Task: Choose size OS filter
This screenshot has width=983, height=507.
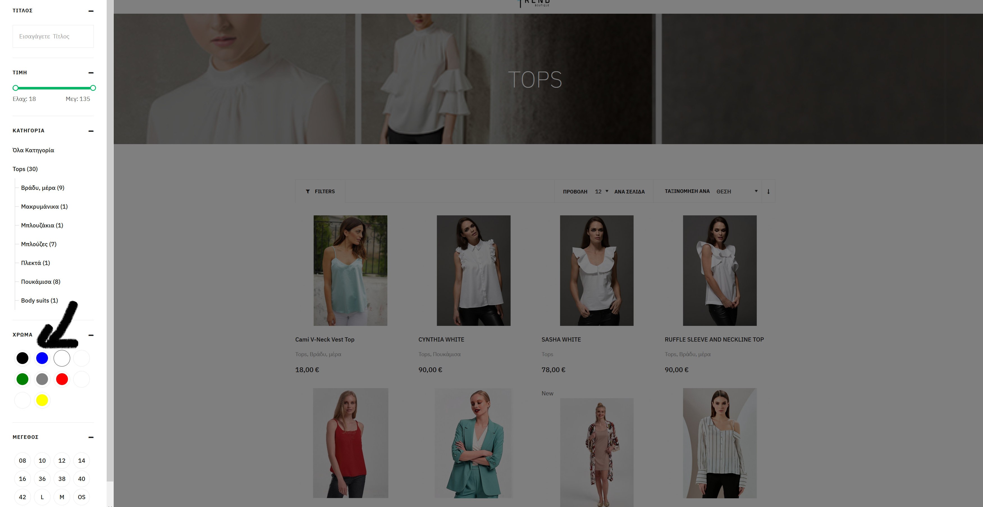Action: (81, 497)
